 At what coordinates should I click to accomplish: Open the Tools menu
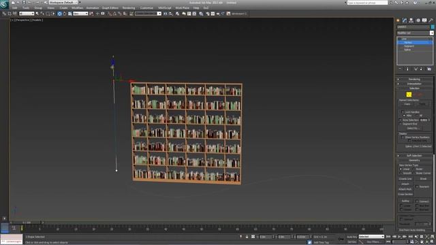click(26, 8)
